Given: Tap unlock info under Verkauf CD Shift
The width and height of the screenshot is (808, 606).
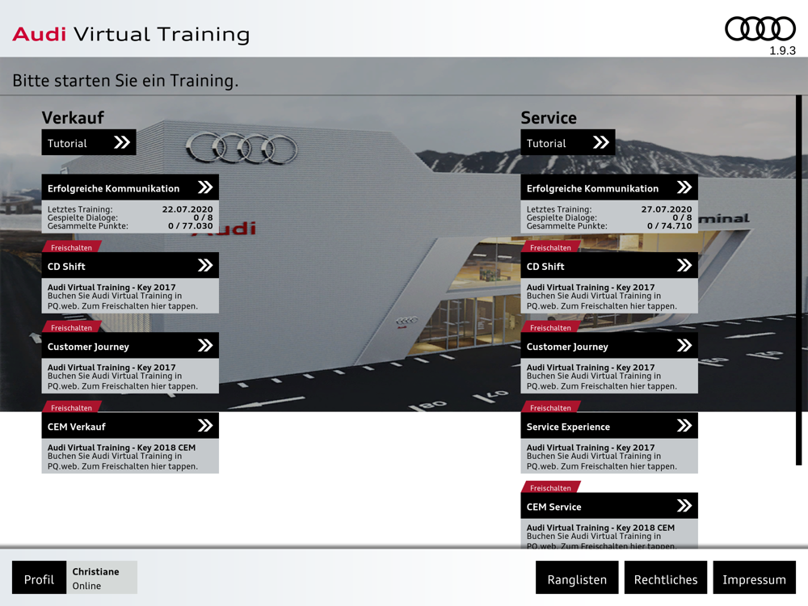Looking at the screenshot, I should click(130, 296).
